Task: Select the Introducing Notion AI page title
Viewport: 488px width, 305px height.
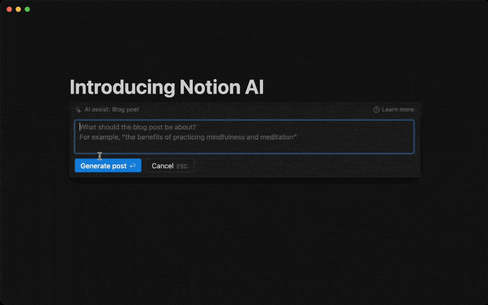Action: [x=167, y=87]
